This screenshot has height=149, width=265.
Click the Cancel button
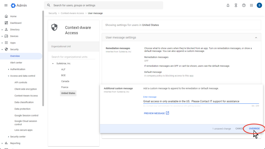pos(239,129)
